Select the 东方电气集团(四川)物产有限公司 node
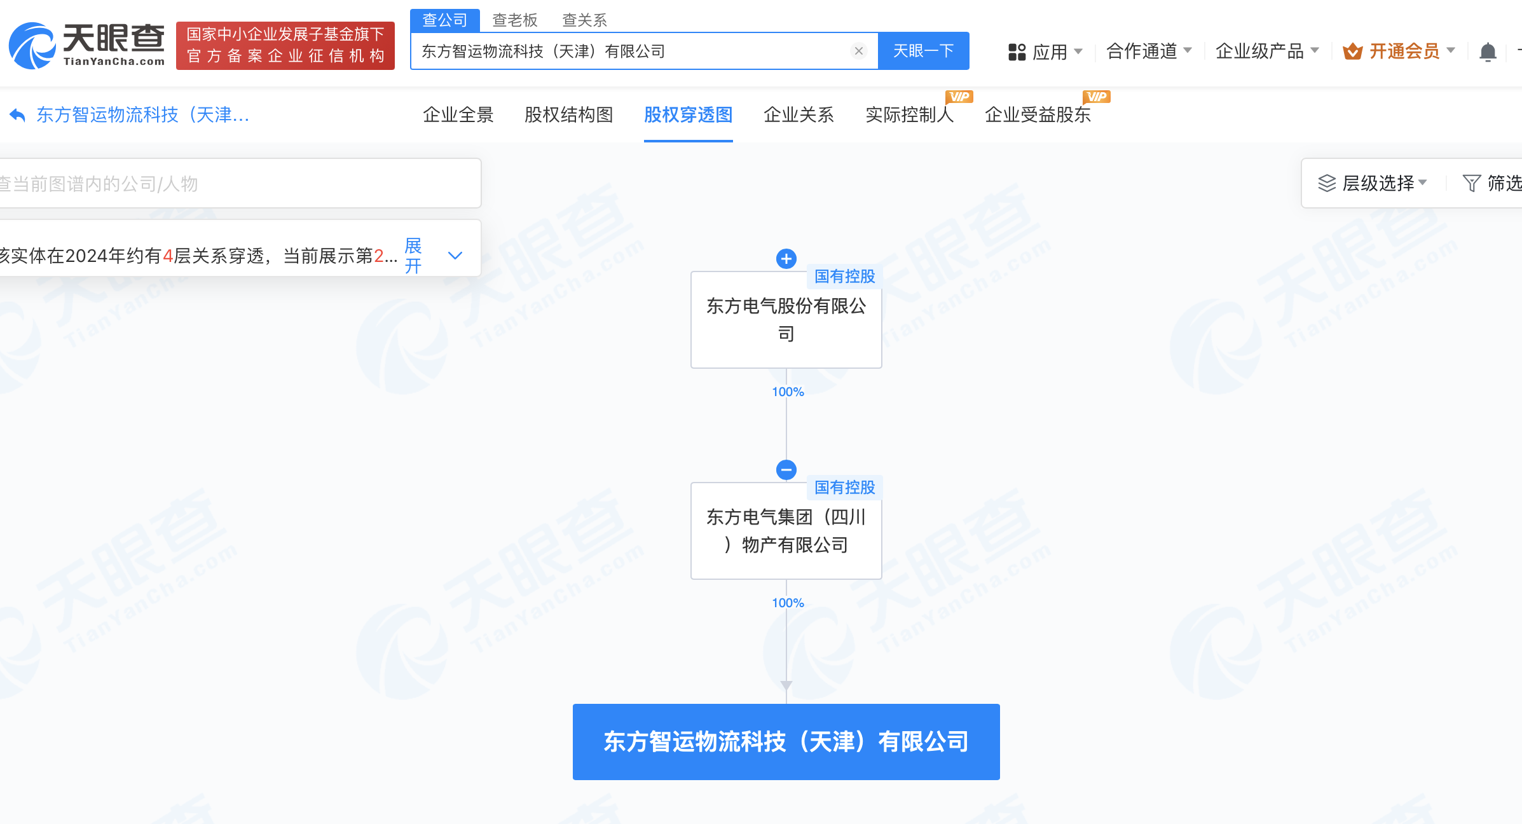 [786, 531]
